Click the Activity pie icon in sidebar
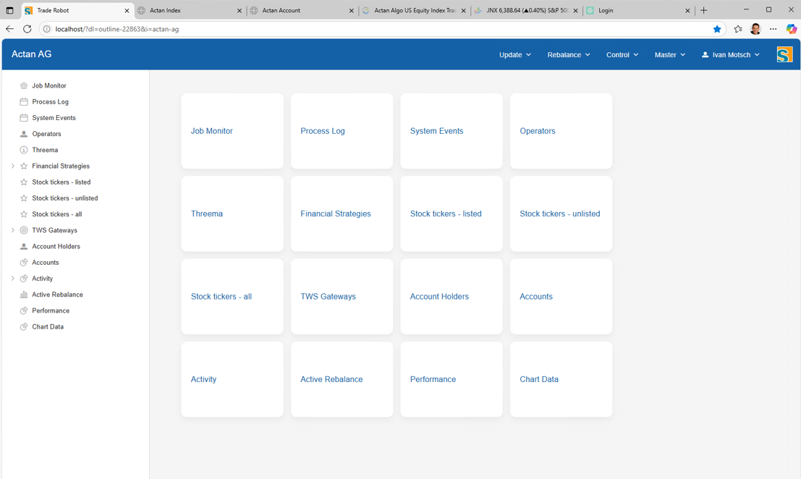This screenshot has width=801, height=479. point(23,279)
